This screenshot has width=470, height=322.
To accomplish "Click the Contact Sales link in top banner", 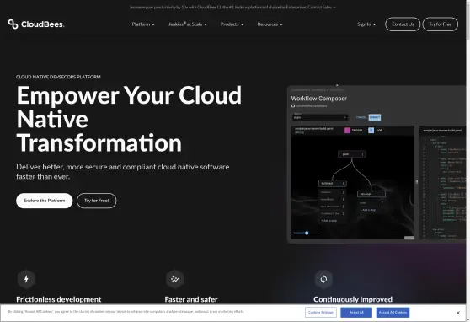I will (321, 7).
